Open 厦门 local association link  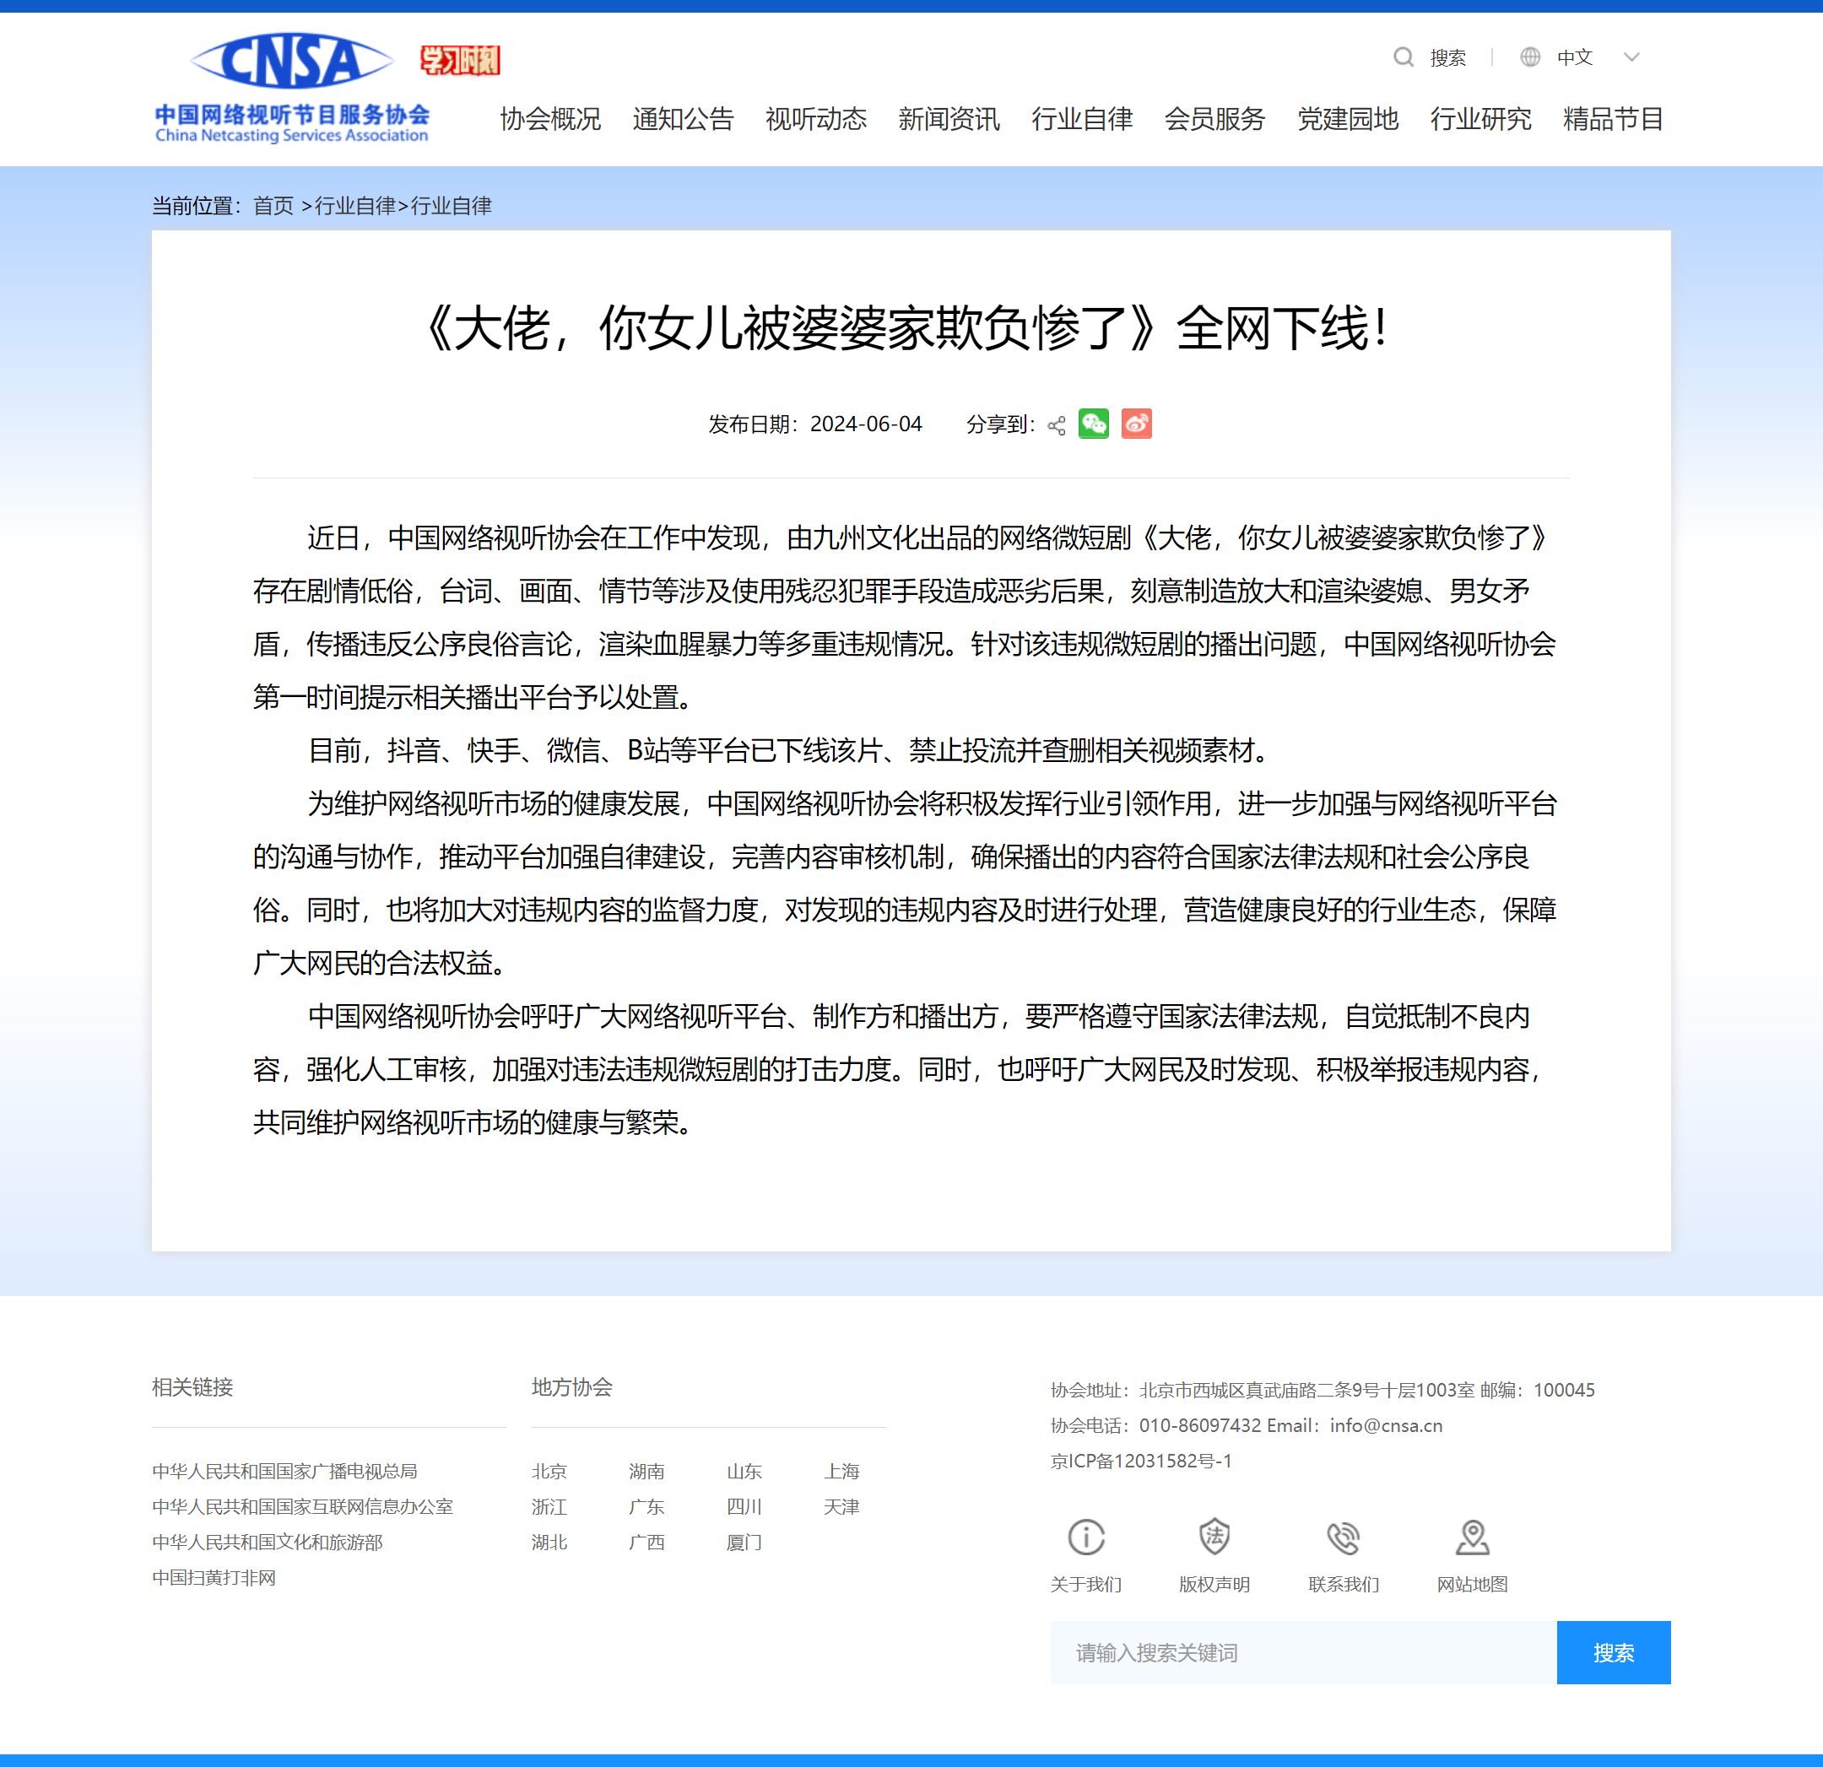[x=744, y=1542]
